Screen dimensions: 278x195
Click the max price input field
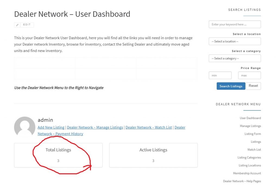[249, 75]
